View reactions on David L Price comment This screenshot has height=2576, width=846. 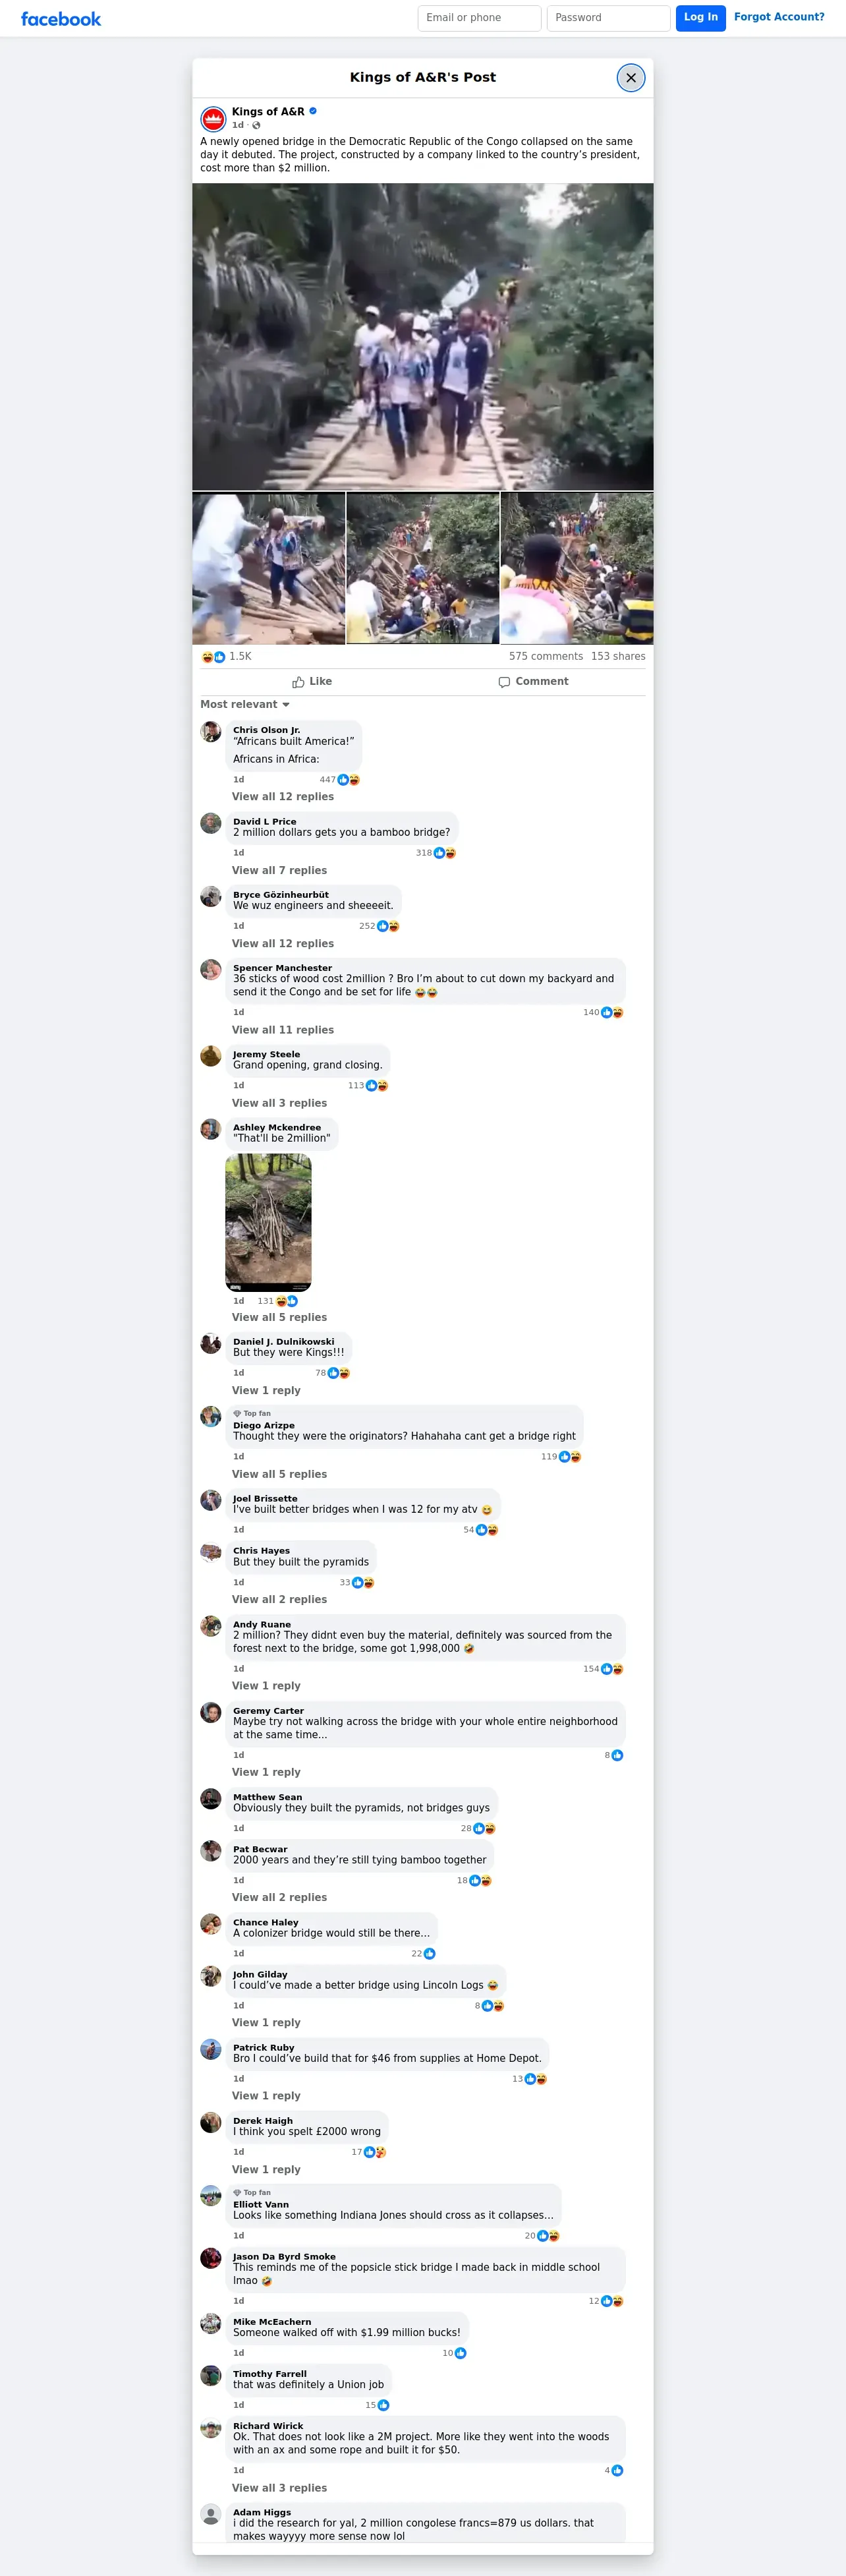point(437,853)
